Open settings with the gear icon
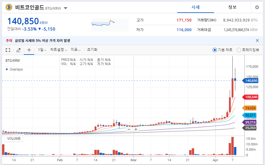 [257, 7]
